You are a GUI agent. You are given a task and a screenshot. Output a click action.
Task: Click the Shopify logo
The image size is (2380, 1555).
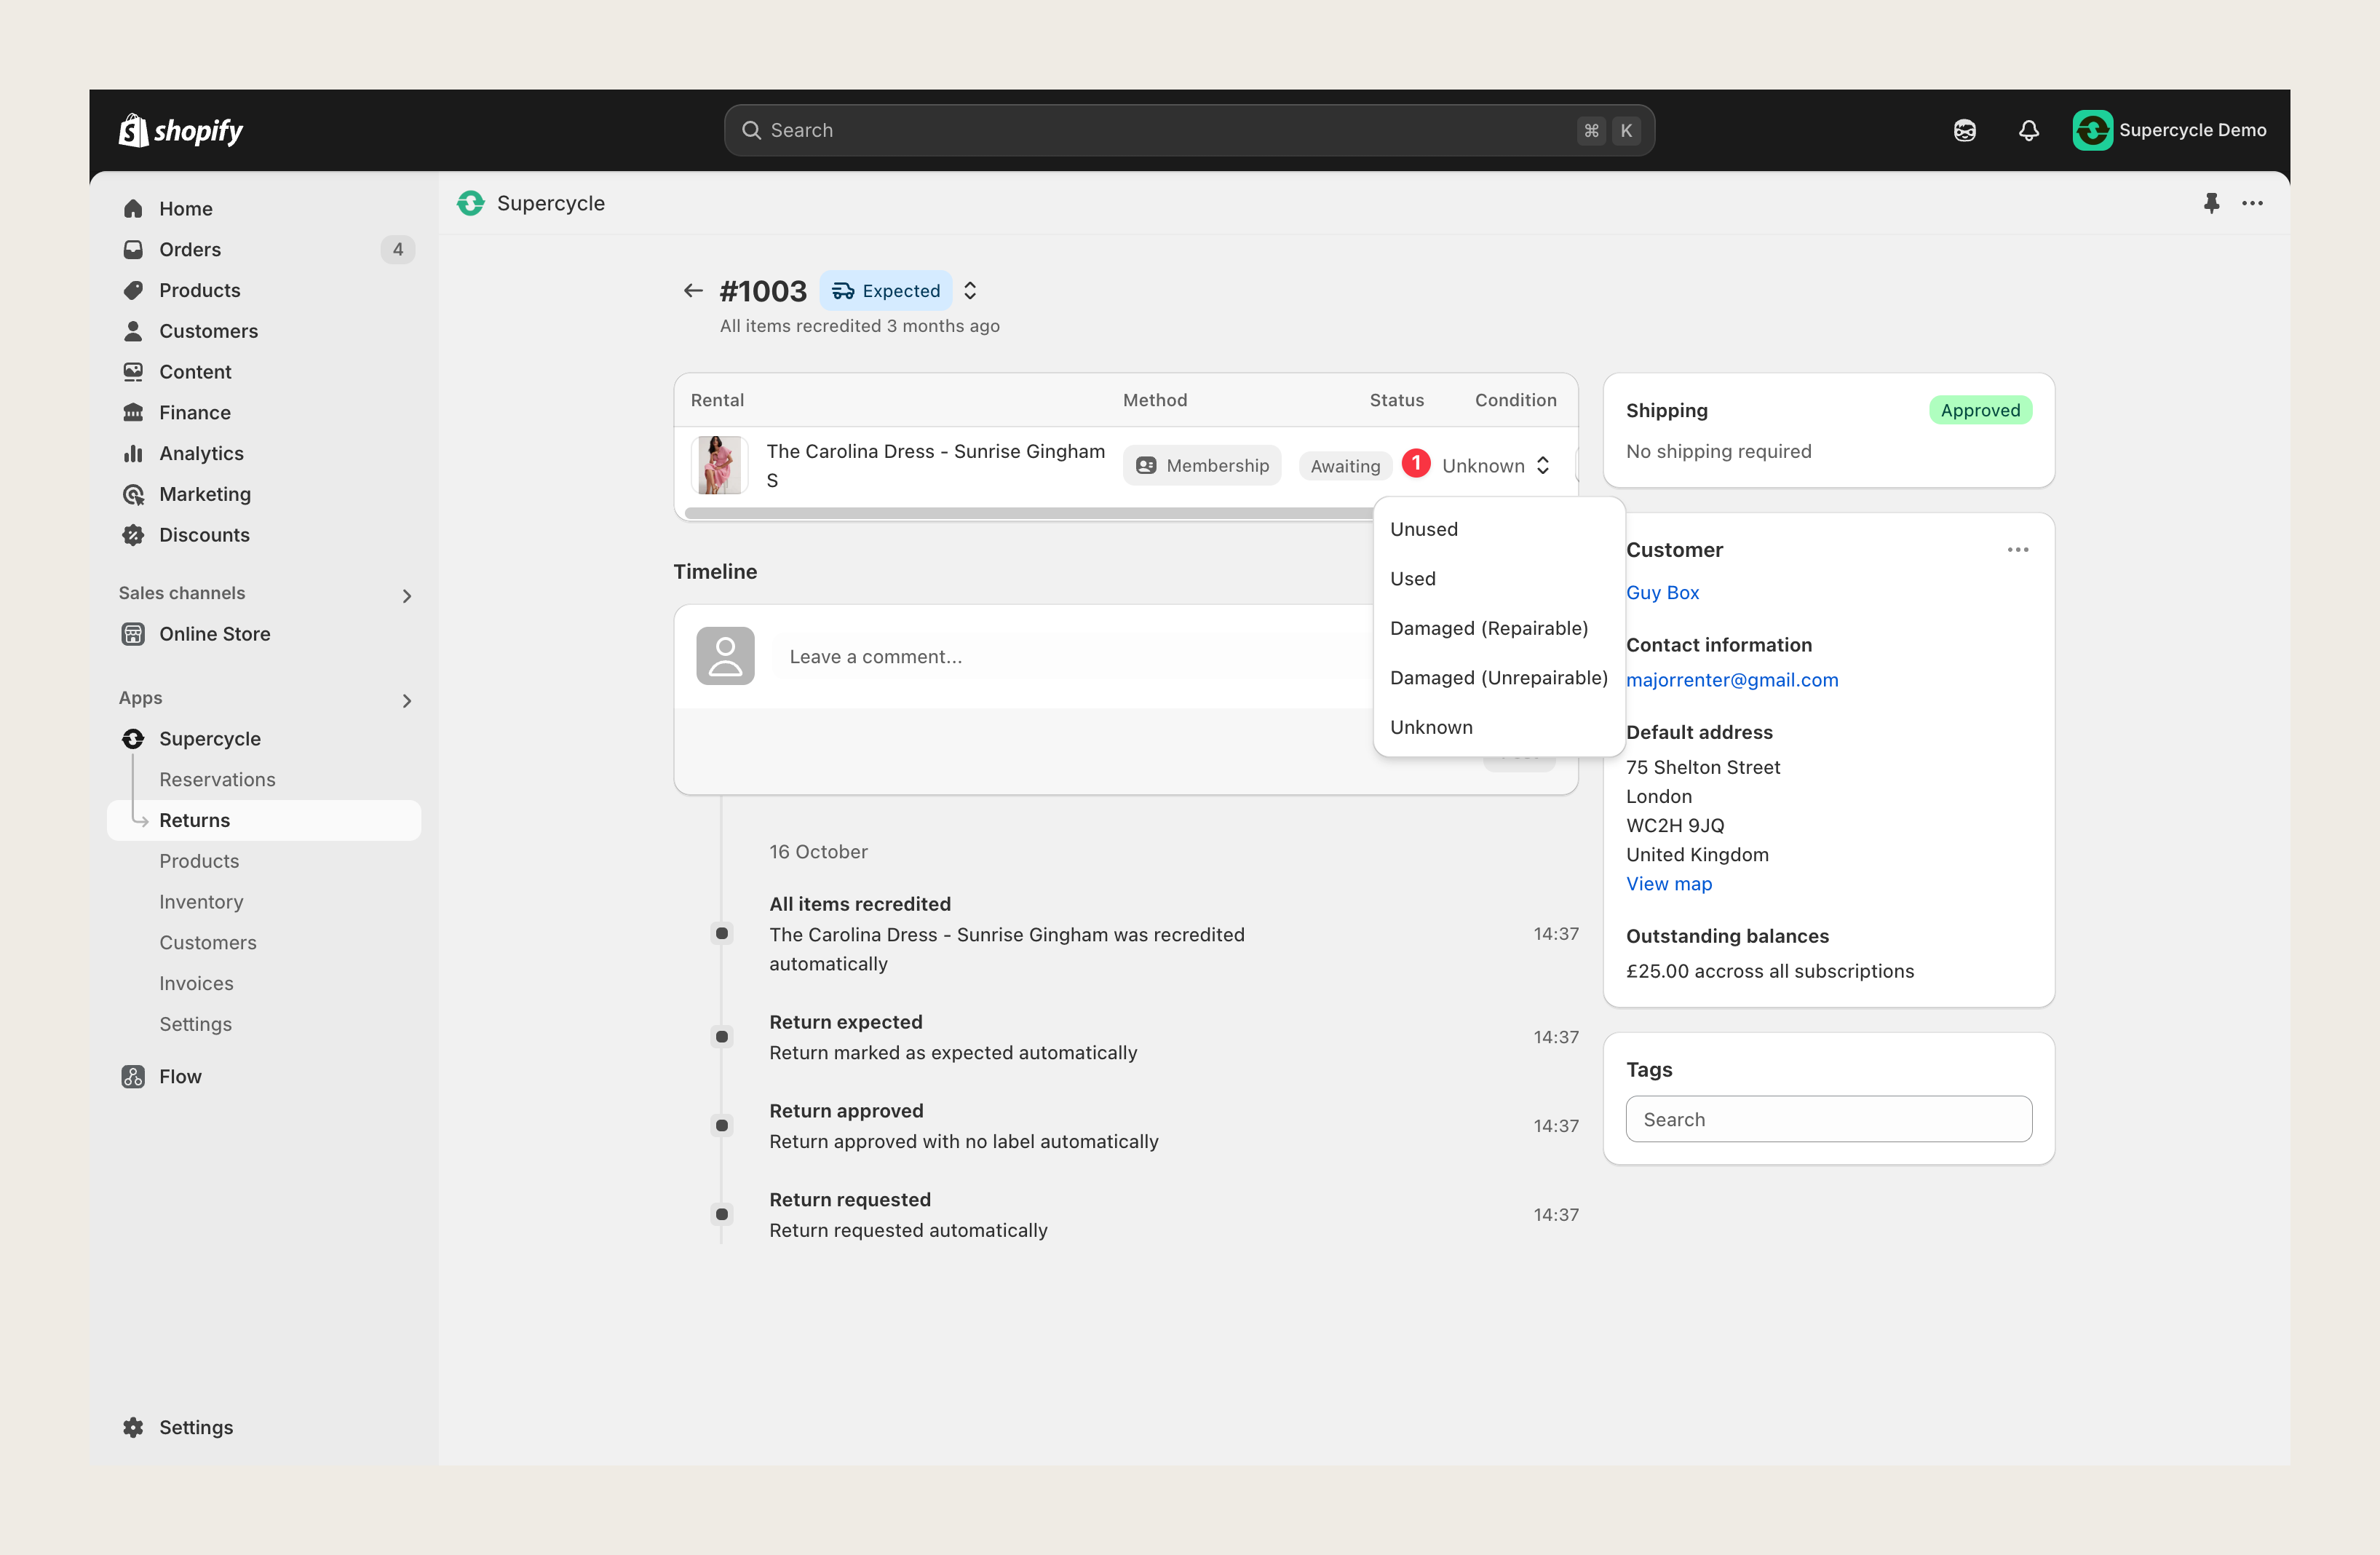pos(181,130)
